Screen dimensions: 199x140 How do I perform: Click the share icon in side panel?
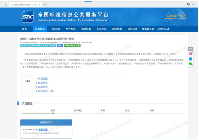coord(191,49)
